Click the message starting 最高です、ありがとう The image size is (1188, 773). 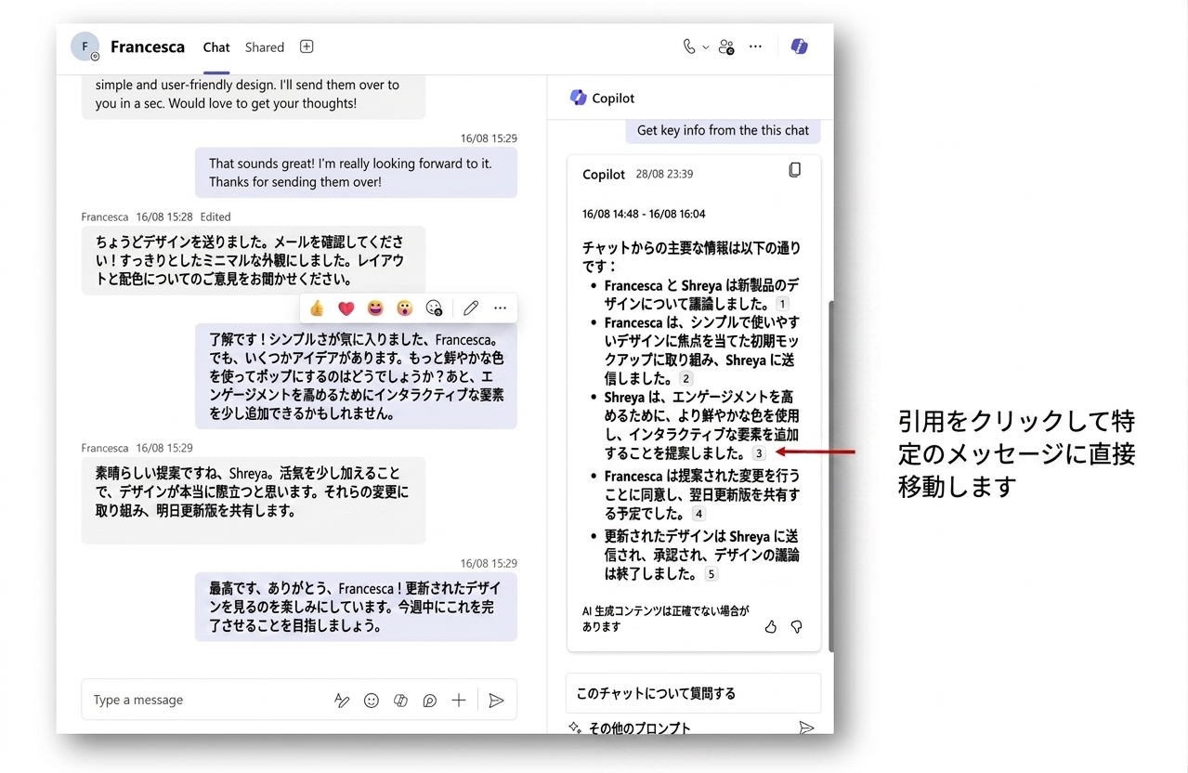356,607
